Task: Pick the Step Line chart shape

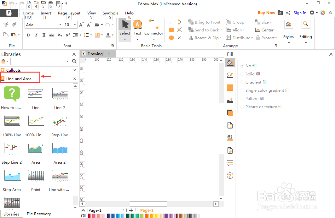Action: point(60,121)
